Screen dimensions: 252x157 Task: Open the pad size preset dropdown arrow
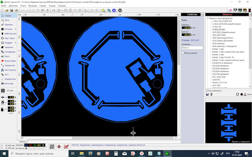coord(6,103)
